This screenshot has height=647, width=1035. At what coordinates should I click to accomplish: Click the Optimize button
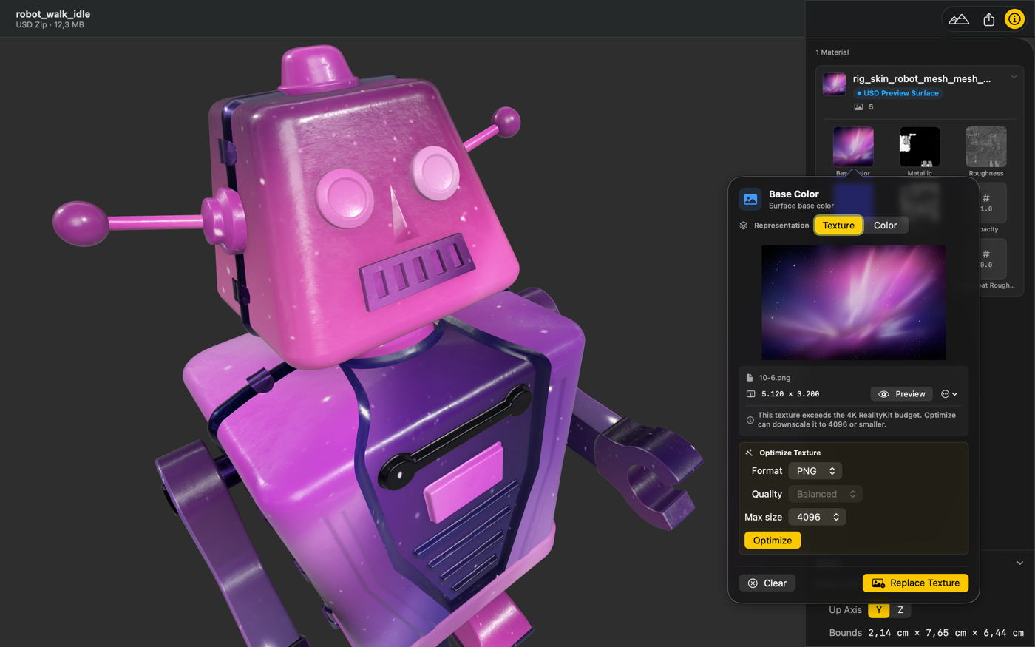772,541
